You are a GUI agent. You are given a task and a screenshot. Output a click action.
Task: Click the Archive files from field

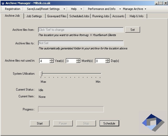(x=81, y=30)
